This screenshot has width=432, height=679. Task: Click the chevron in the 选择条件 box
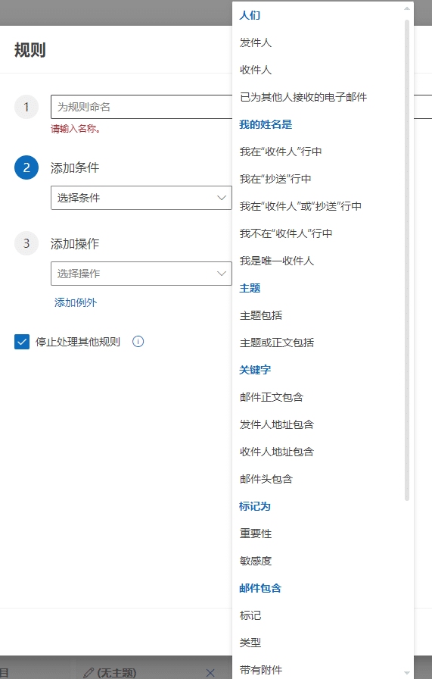click(x=222, y=198)
